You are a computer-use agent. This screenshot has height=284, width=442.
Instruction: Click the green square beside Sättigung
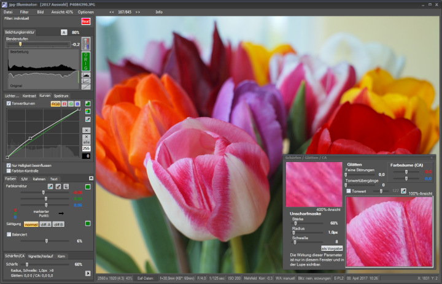click(88, 223)
